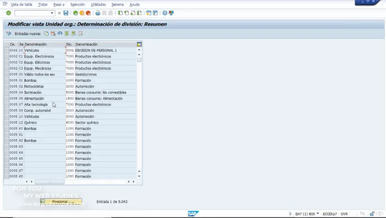Click the scroll down arrow below top arrow

(x=139, y=55)
